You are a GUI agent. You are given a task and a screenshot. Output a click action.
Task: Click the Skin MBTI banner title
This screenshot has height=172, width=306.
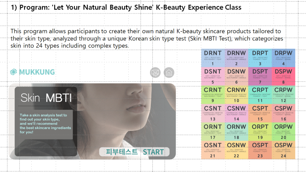pyautogui.click(x=46, y=98)
